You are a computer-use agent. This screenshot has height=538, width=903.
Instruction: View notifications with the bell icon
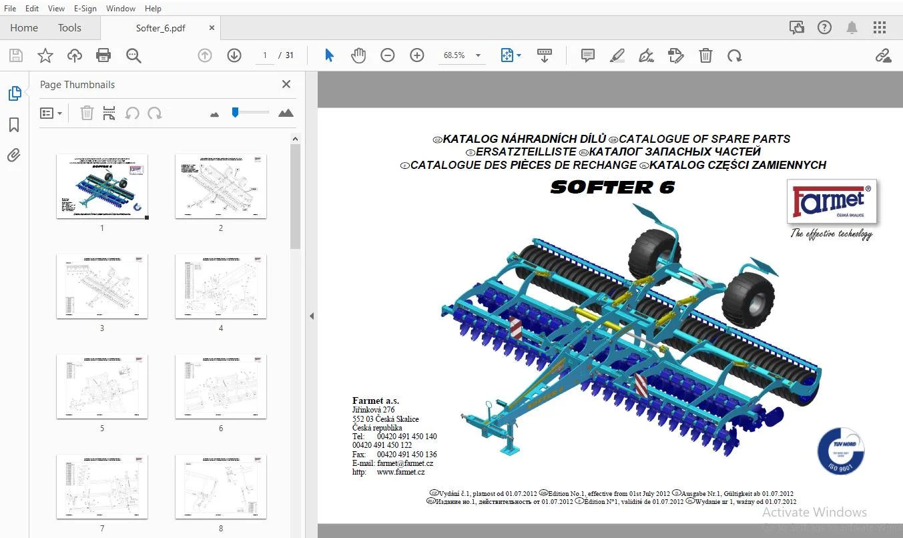(x=852, y=27)
